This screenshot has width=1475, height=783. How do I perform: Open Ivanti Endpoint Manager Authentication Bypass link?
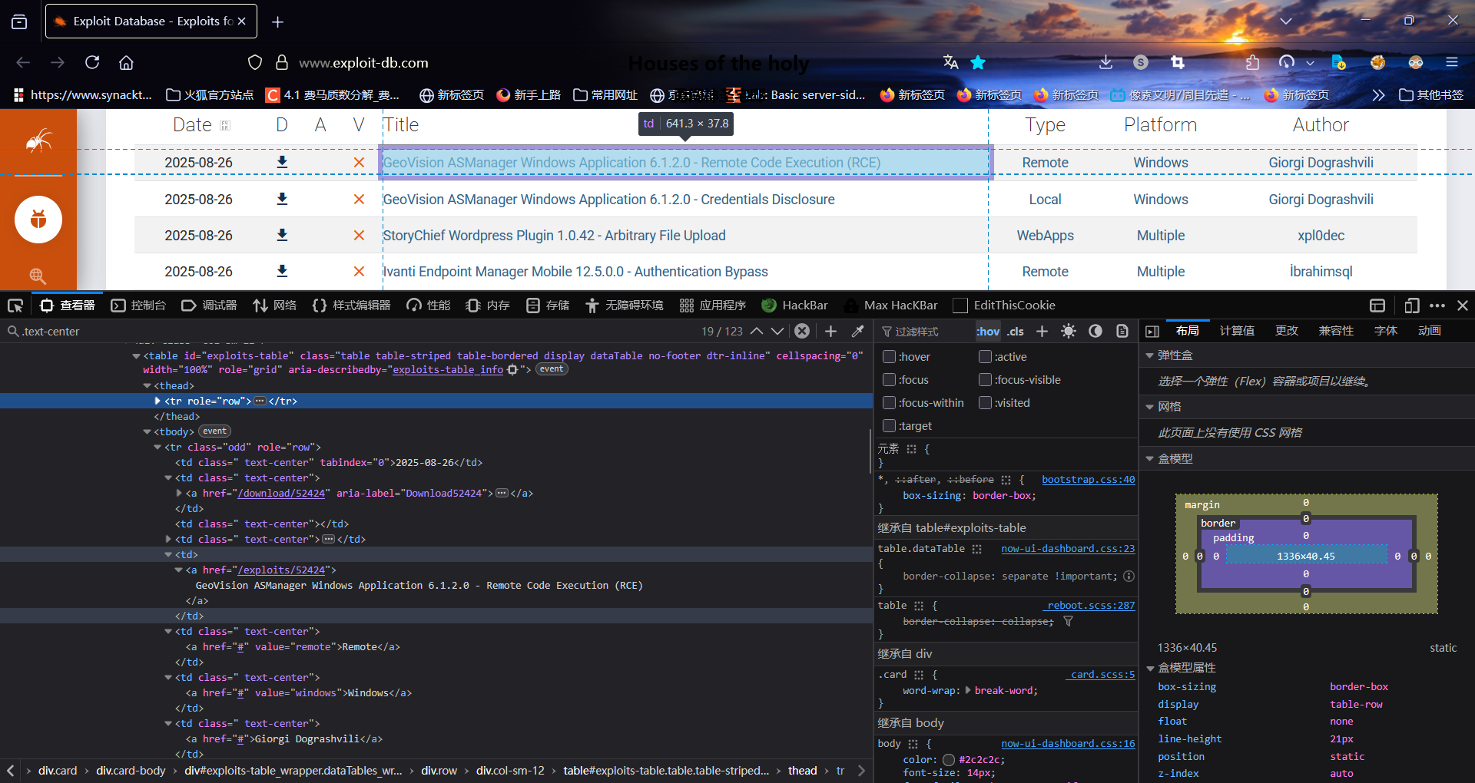pyautogui.click(x=575, y=271)
